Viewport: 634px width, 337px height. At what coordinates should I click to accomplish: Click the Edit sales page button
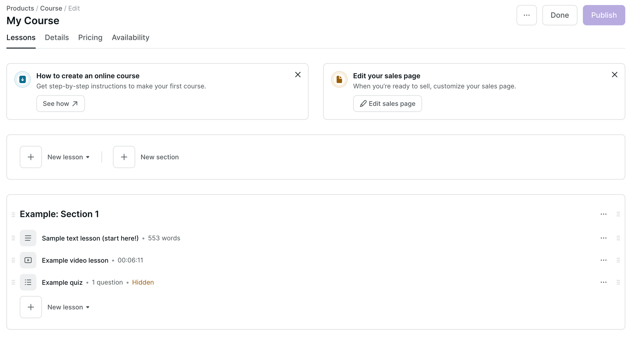pyautogui.click(x=387, y=104)
